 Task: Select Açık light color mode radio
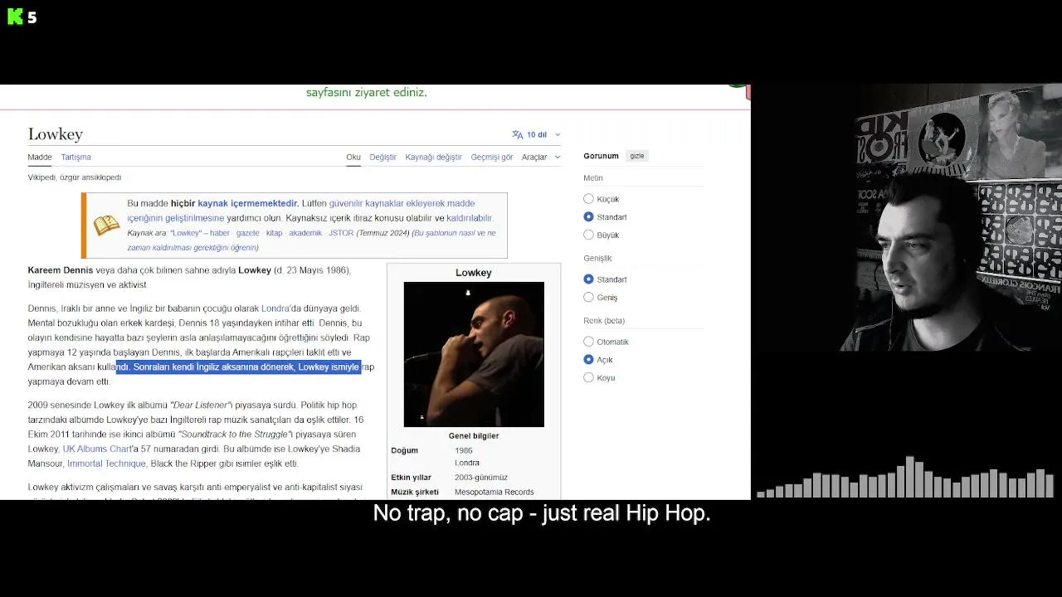point(588,360)
